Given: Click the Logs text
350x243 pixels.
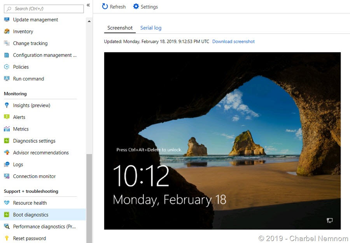Looking at the screenshot, I should 18,165.
